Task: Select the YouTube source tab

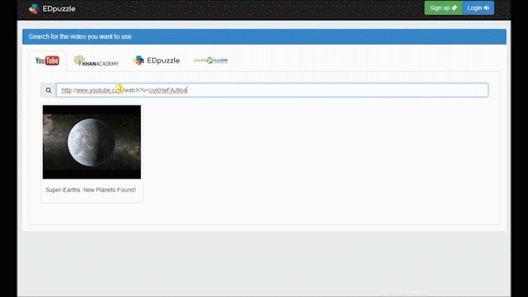Action: click(x=47, y=60)
